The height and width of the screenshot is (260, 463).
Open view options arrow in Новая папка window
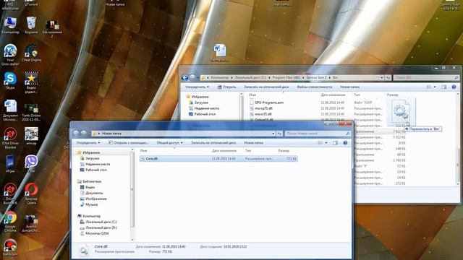(326, 143)
